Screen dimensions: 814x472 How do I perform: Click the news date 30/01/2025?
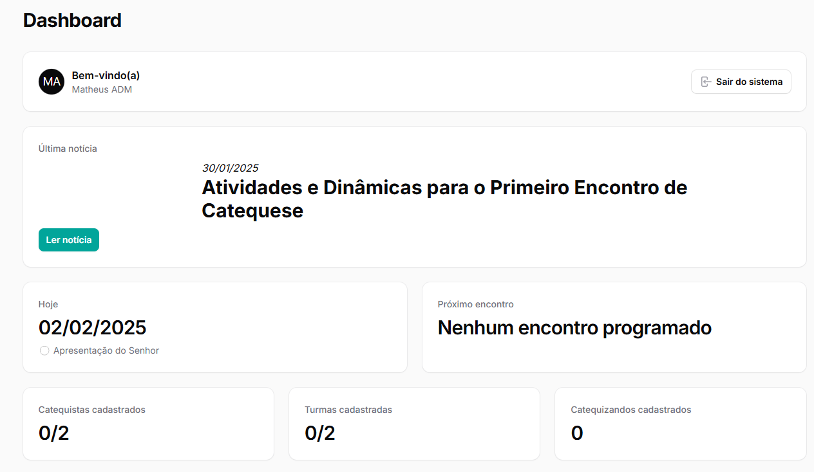230,168
